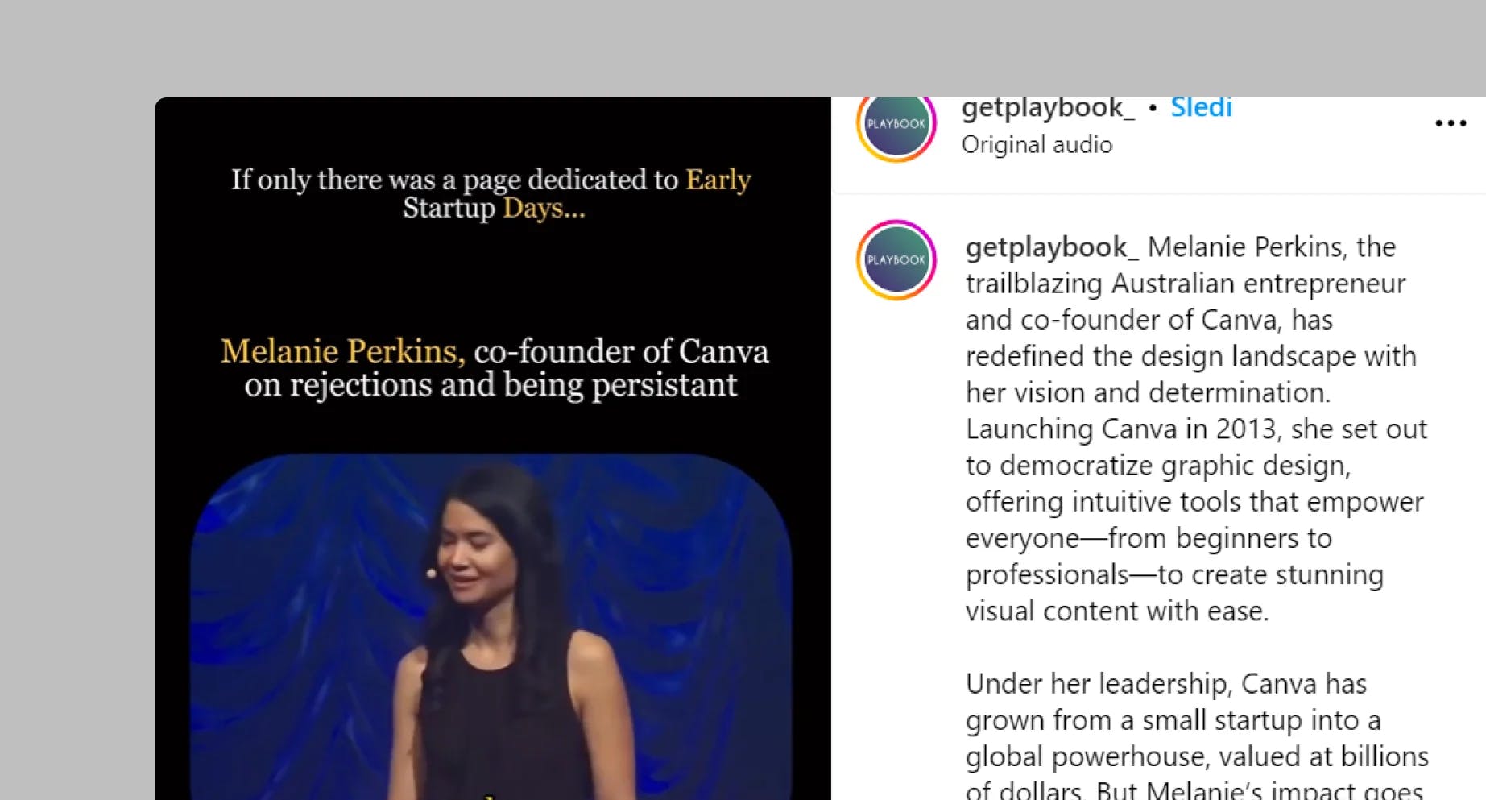Viewport: 1486px width, 800px height.
Task: Click caption line 'global powerhouse, valued at billions'
Action: click(x=1197, y=757)
